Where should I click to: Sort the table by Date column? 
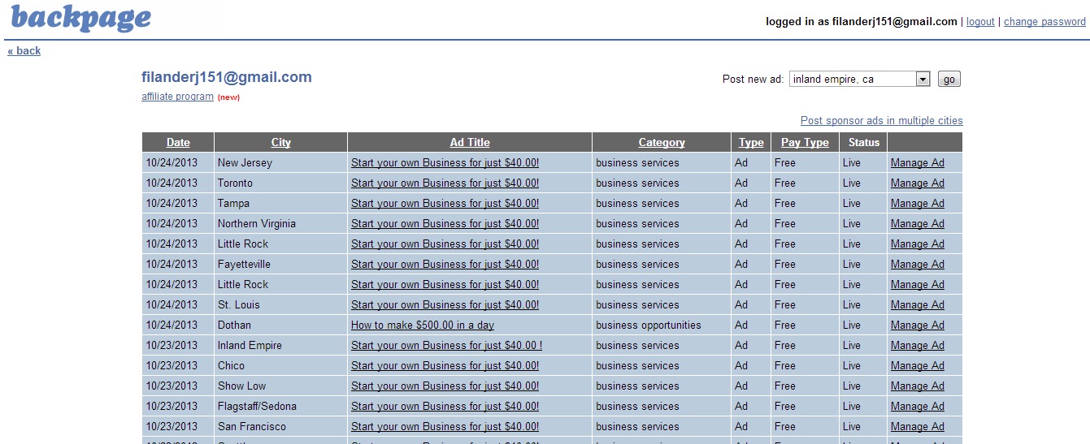178,142
